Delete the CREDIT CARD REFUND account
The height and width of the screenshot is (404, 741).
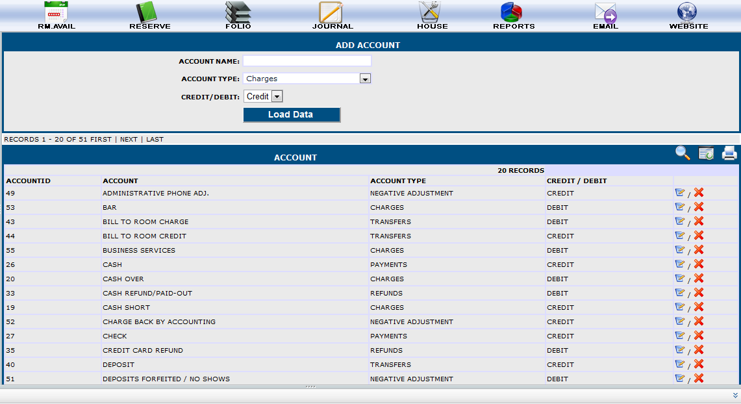[x=699, y=349]
